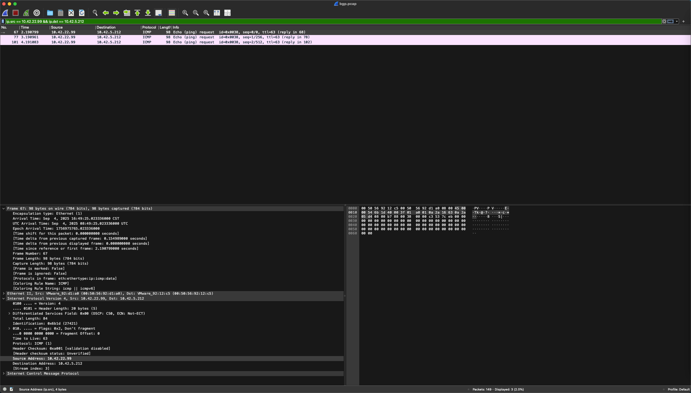This screenshot has height=393, width=691.
Task: Click the resize columns icon
Action: (x=217, y=13)
